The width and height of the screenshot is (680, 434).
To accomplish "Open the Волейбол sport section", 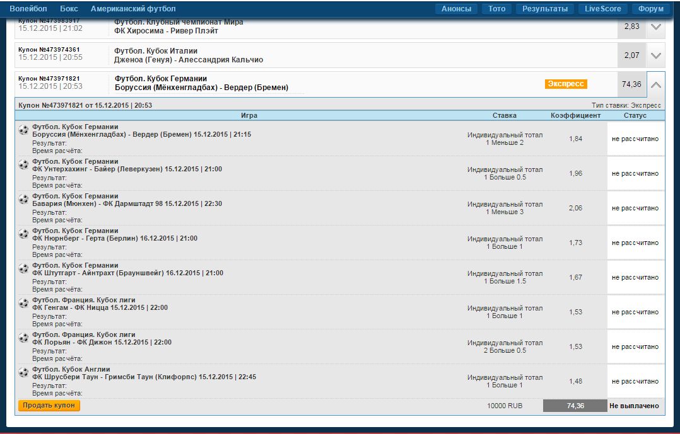I will (x=28, y=9).
